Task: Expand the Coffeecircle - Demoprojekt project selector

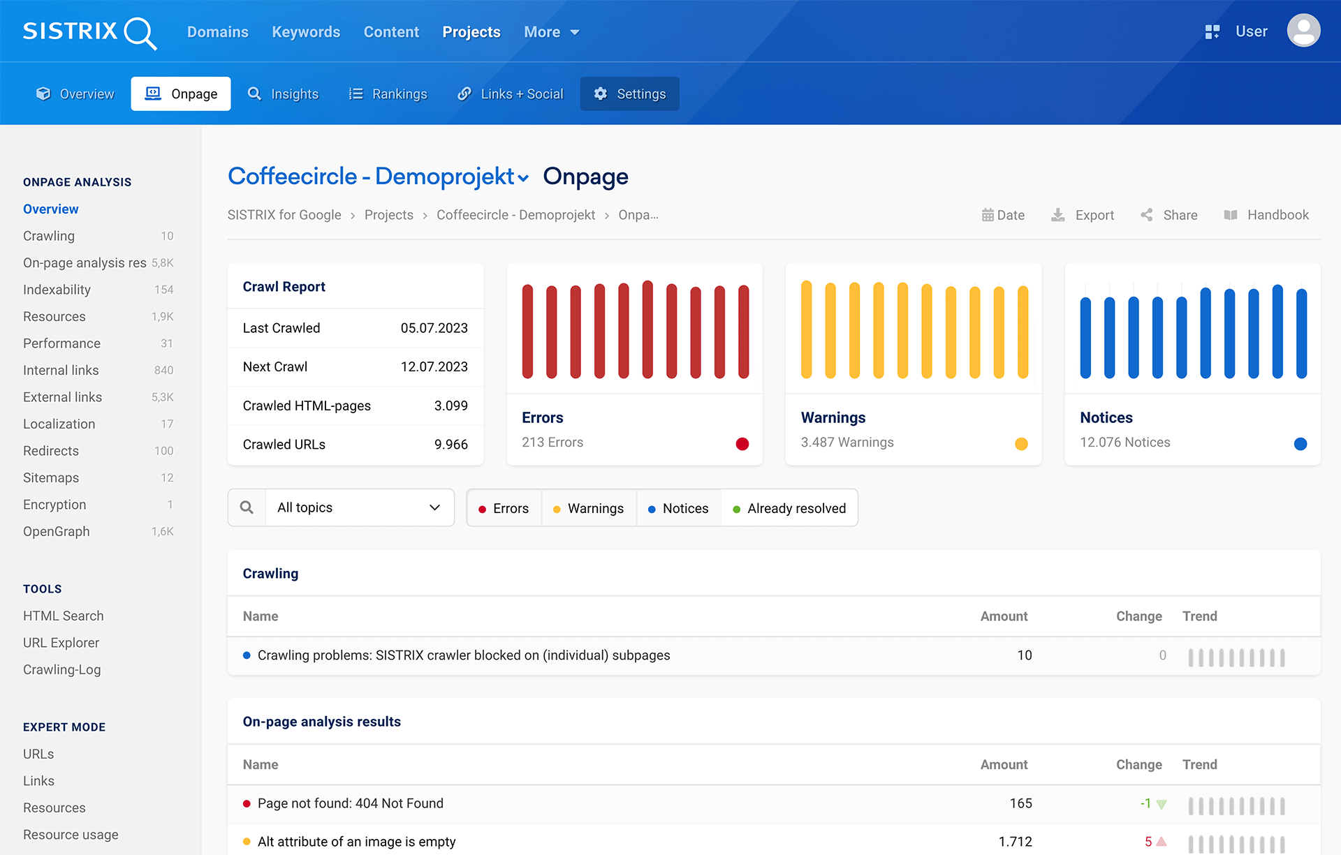Action: tap(378, 177)
